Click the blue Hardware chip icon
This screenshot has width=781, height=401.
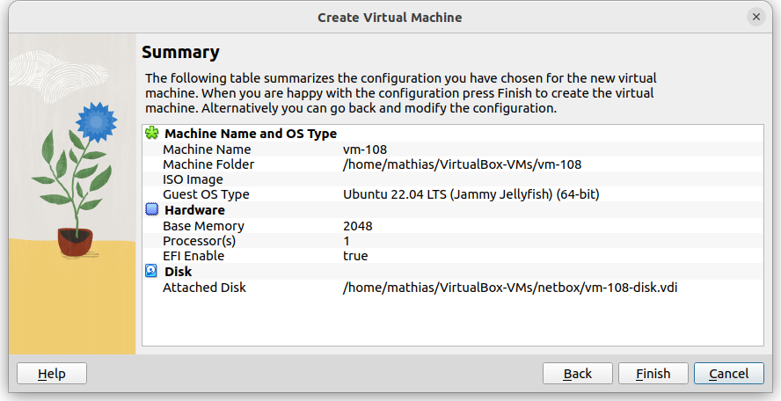151,210
